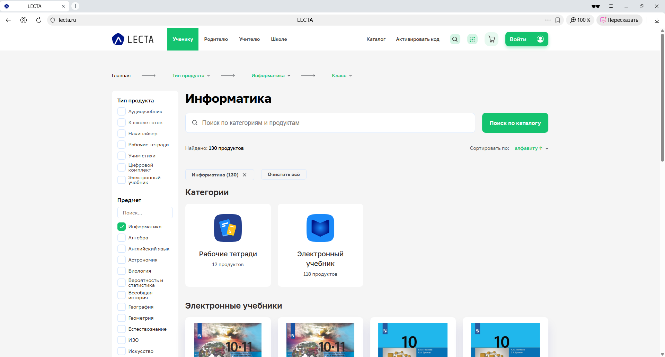Click the browser bookmark icon in the address bar

(x=558, y=20)
